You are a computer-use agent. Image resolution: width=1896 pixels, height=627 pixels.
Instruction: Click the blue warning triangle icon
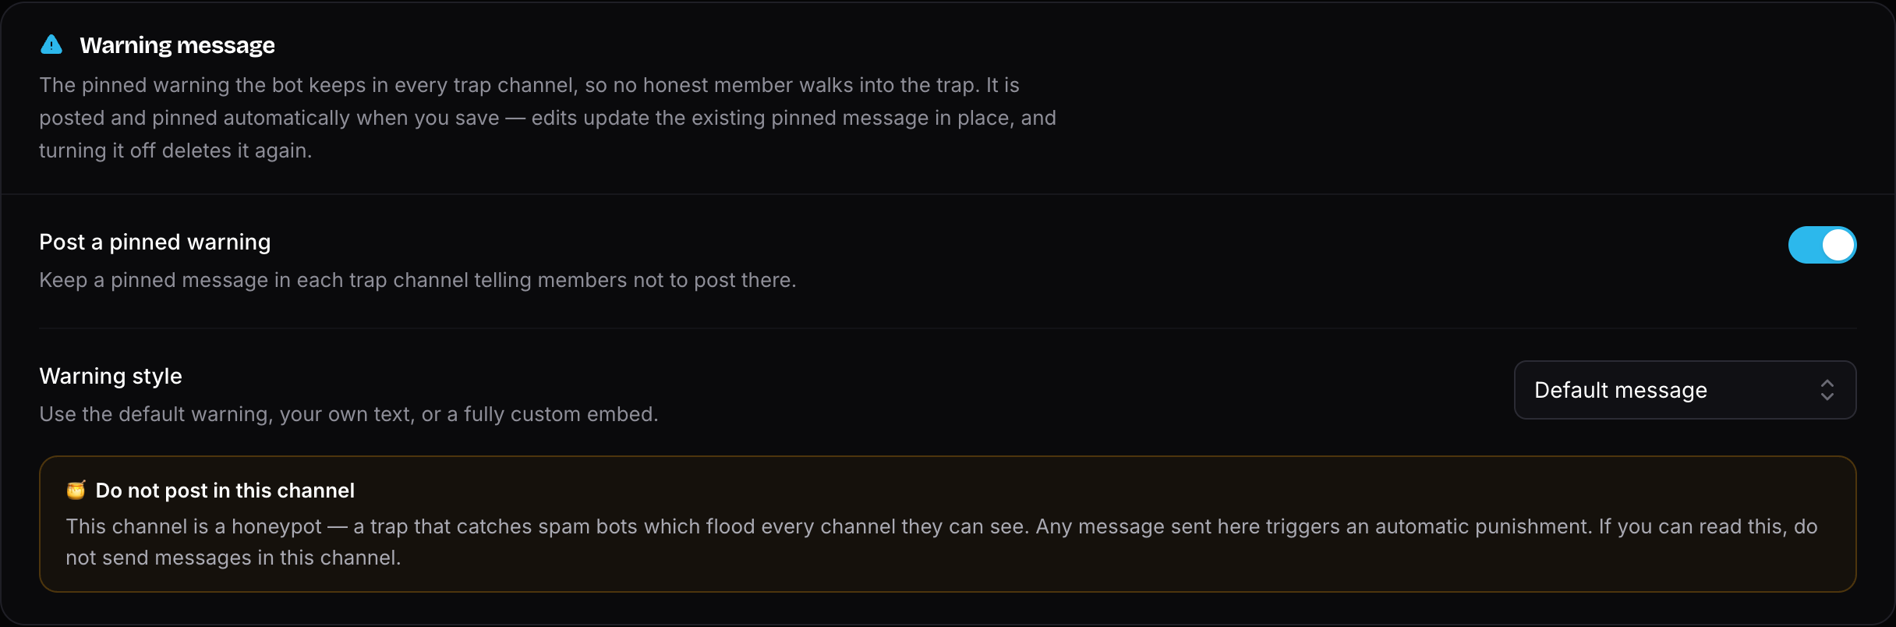point(51,44)
